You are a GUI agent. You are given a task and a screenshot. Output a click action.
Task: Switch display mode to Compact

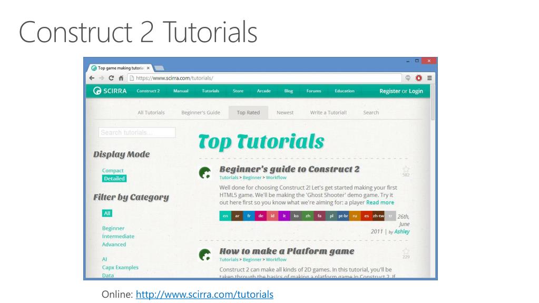[113, 170]
